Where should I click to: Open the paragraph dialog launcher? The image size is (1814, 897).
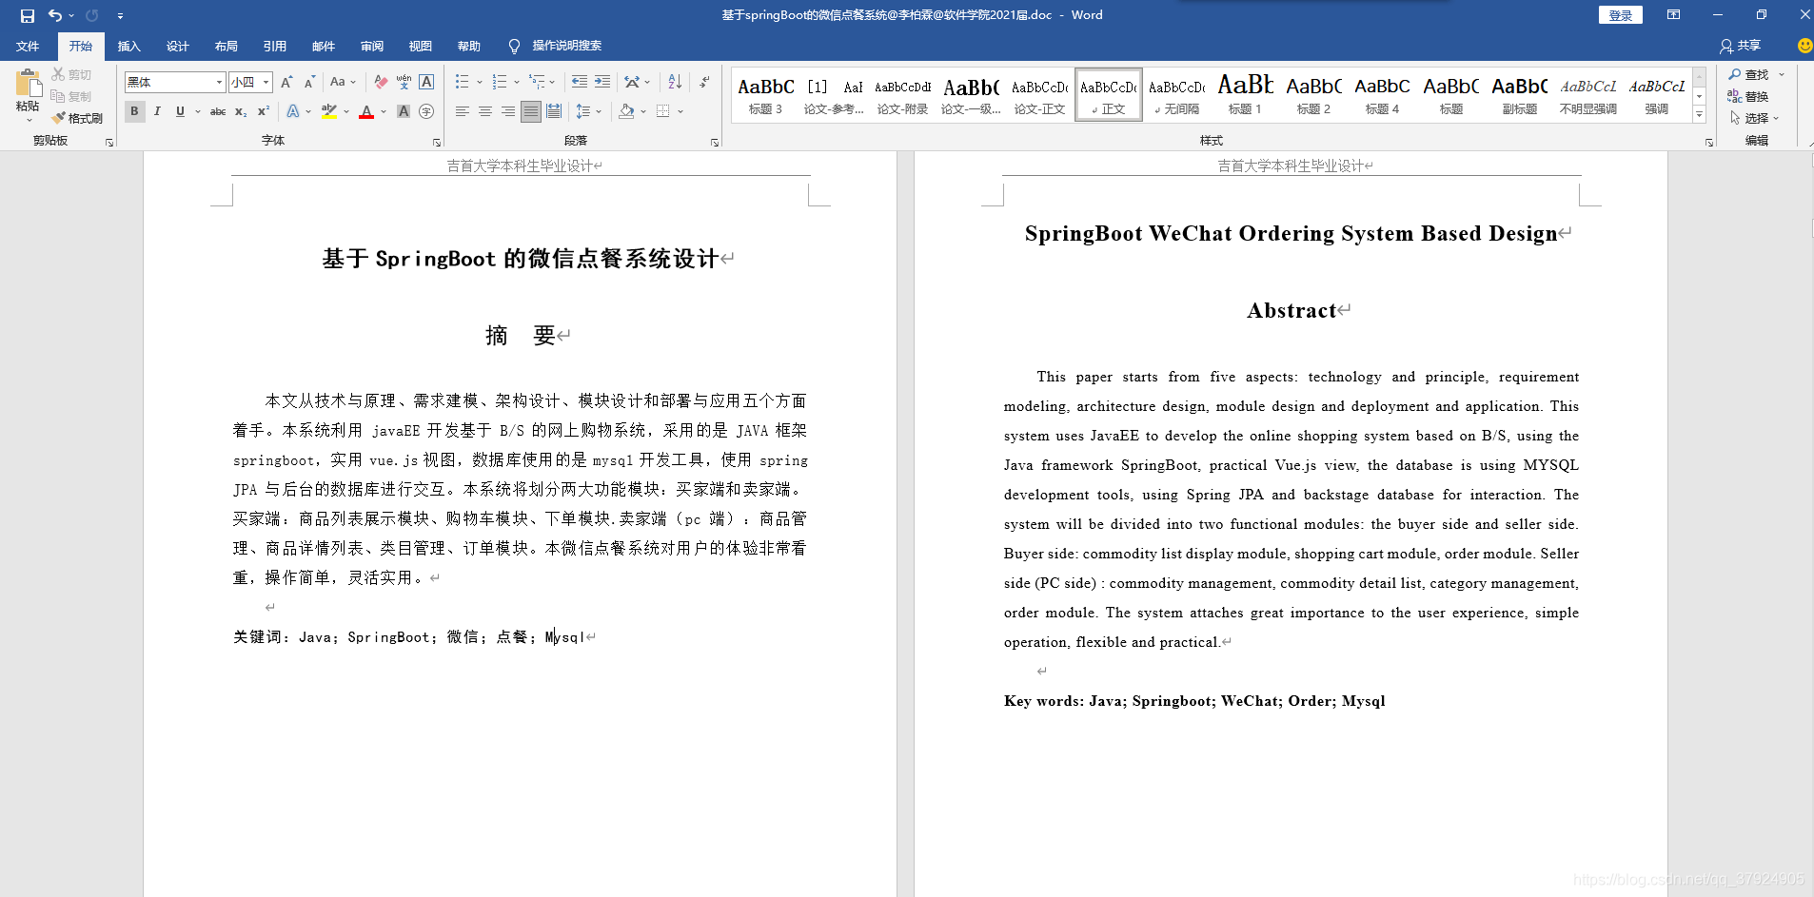click(x=715, y=143)
